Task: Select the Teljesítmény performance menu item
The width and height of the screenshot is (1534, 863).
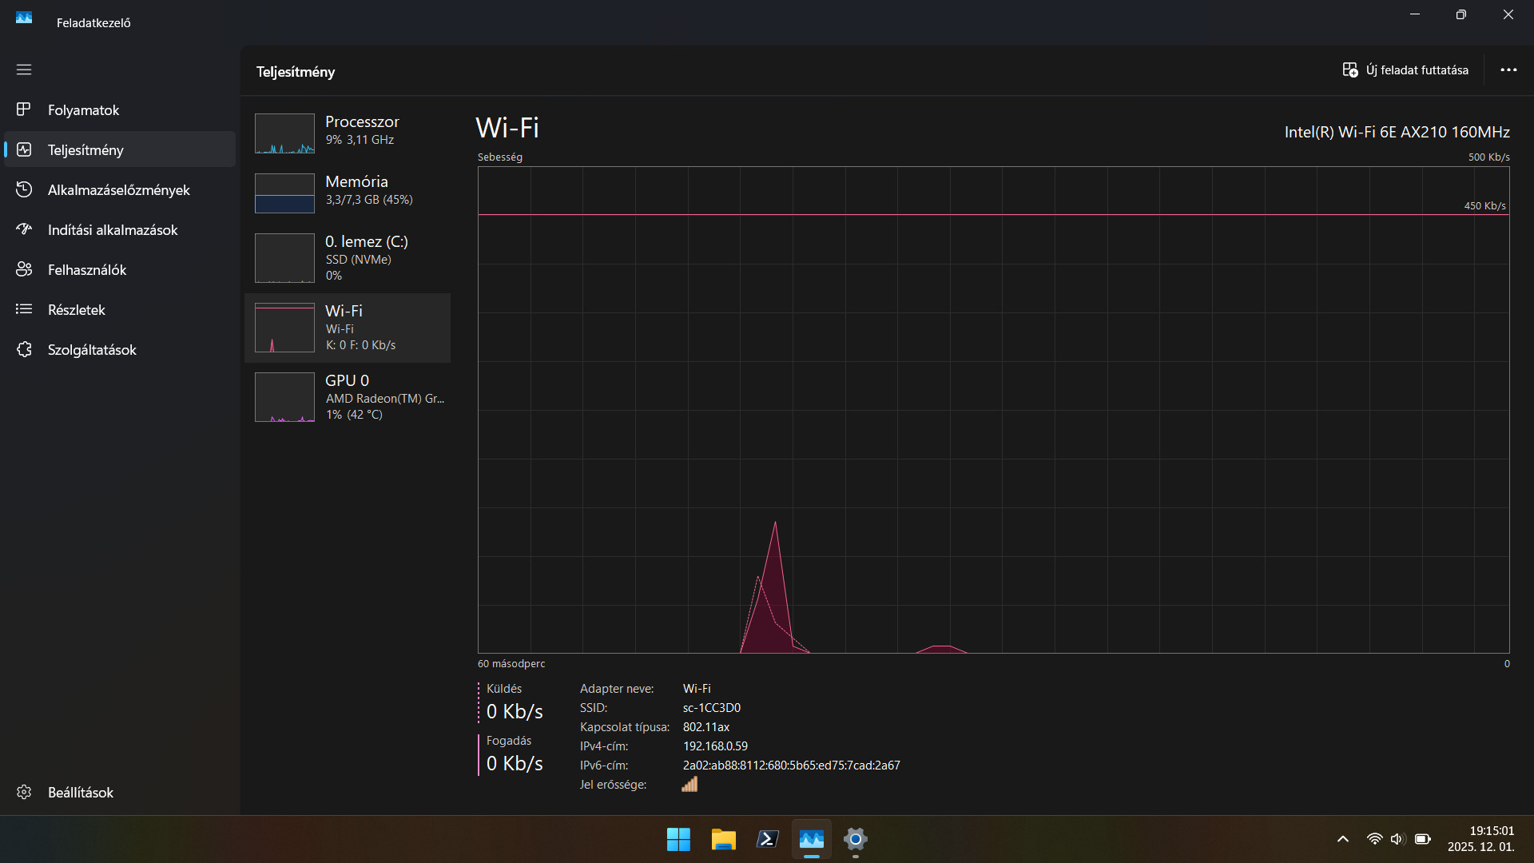Action: pyautogui.click(x=85, y=150)
